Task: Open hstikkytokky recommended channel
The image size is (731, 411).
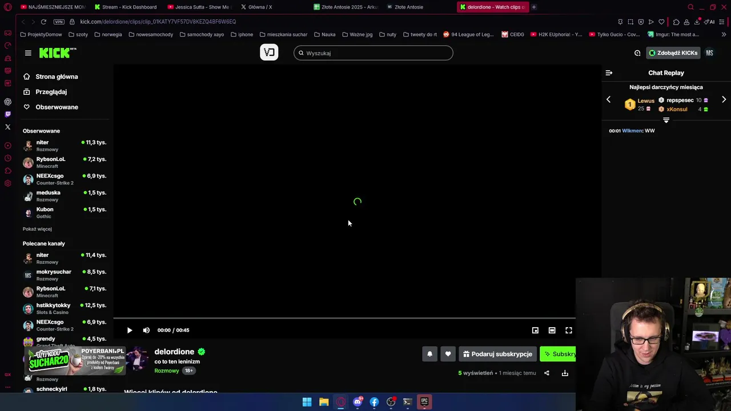Action: pos(65,308)
